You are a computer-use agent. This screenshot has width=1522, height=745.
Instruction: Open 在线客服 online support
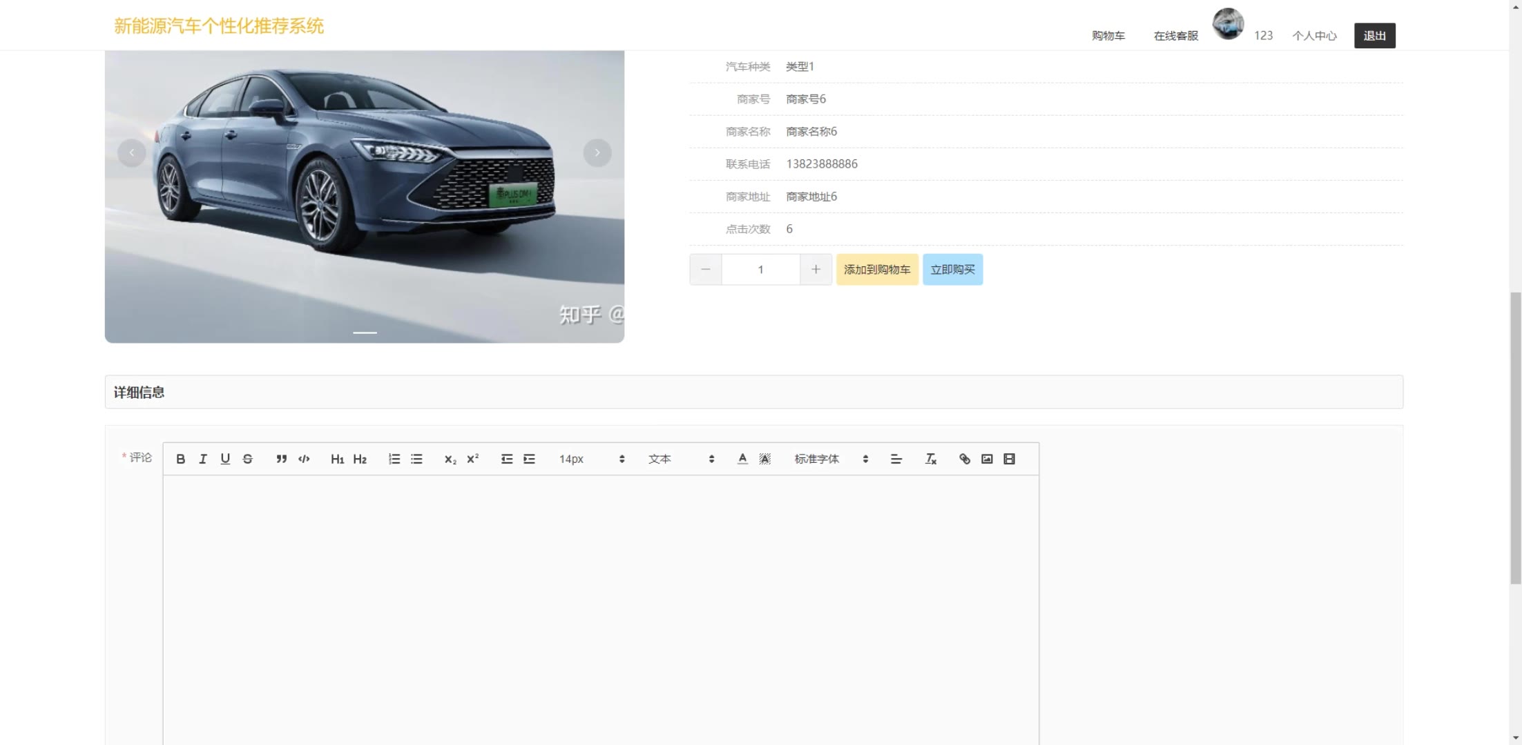[1175, 35]
